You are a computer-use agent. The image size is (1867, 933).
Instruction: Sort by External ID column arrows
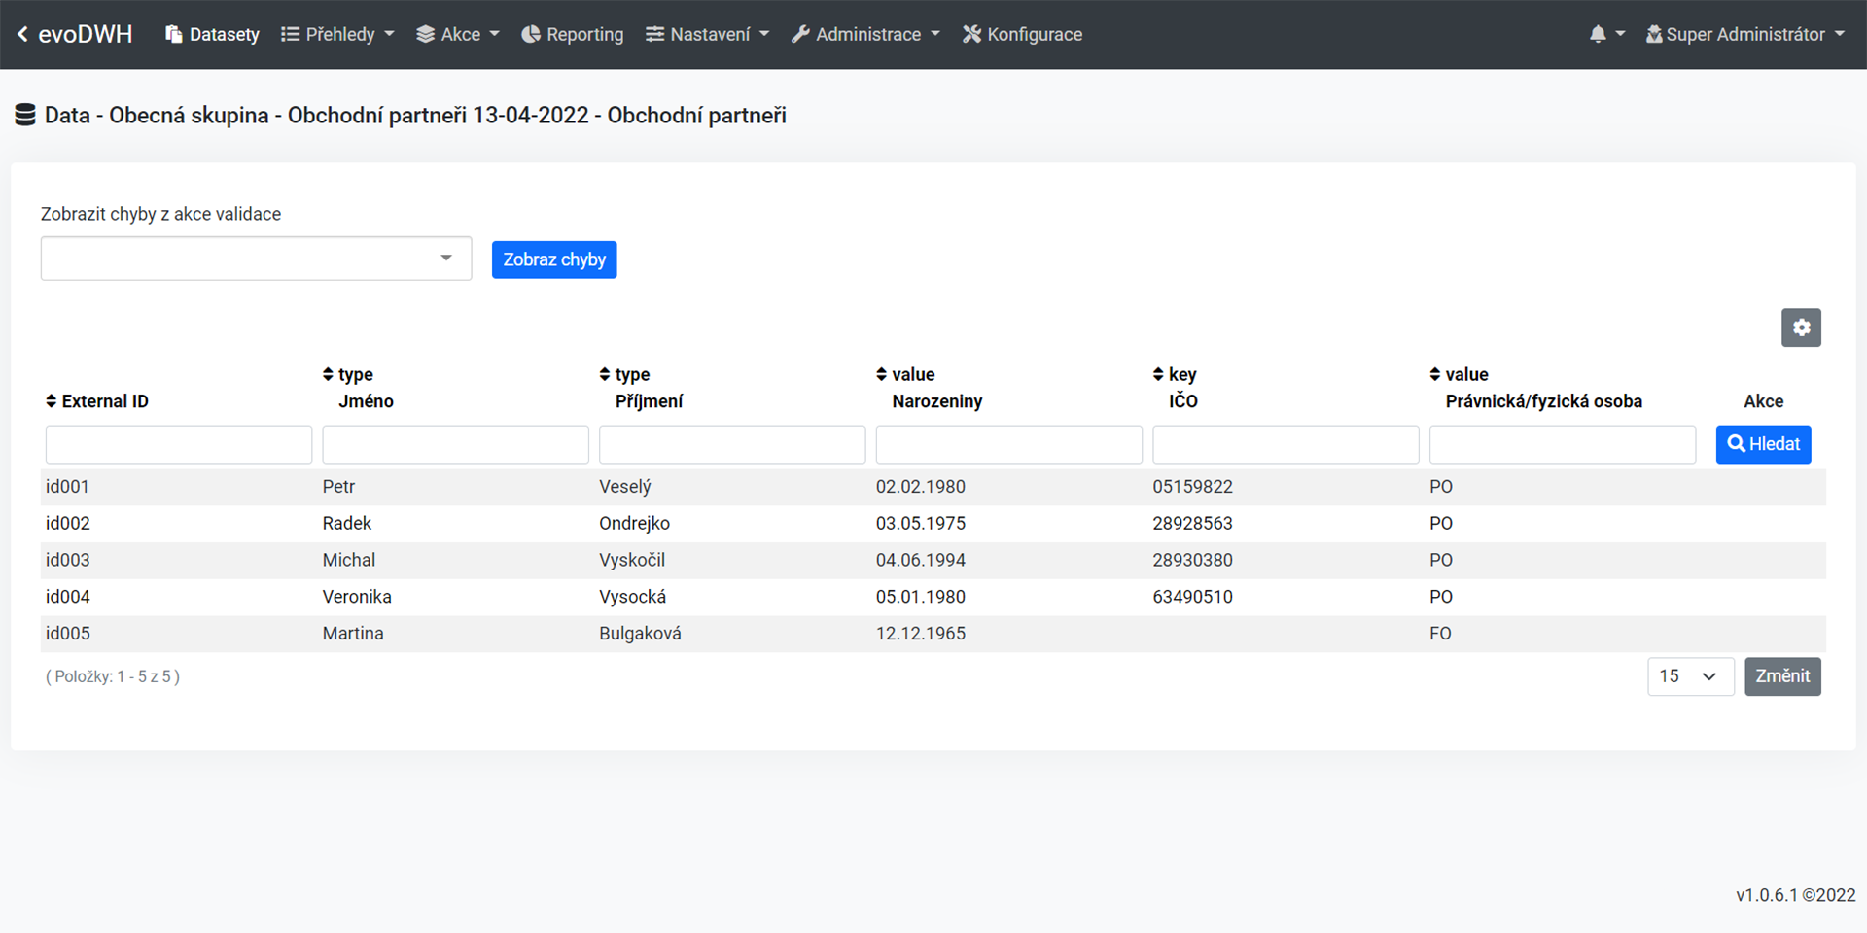pos(52,401)
